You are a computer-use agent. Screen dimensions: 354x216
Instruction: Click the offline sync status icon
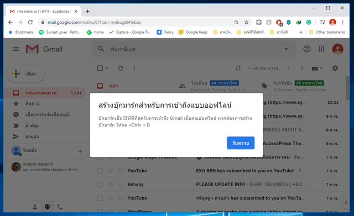(238, 68)
